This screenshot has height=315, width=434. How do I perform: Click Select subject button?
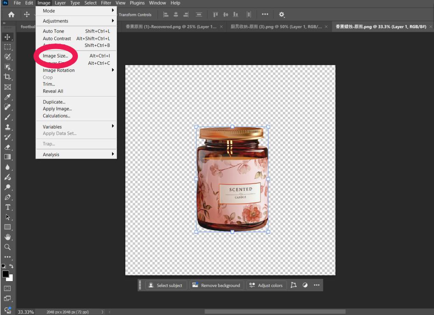click(166, 285)
